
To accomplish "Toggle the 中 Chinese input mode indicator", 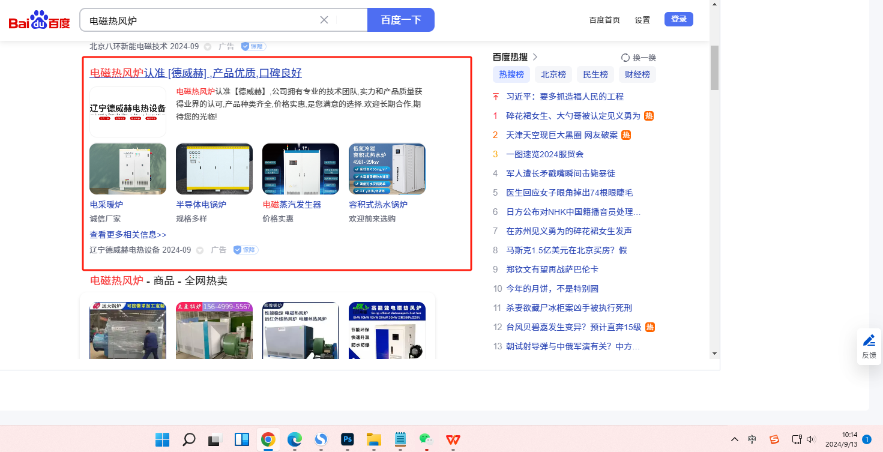I will point(752,439).
